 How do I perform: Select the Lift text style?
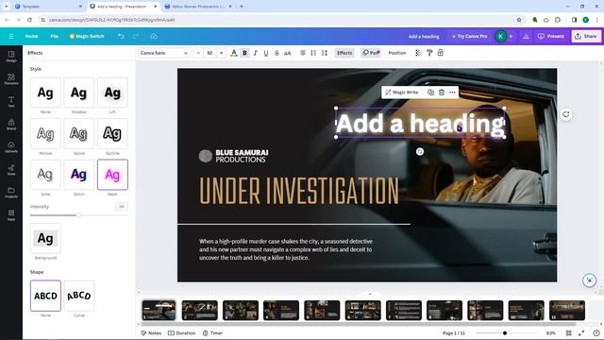point(112,93)
